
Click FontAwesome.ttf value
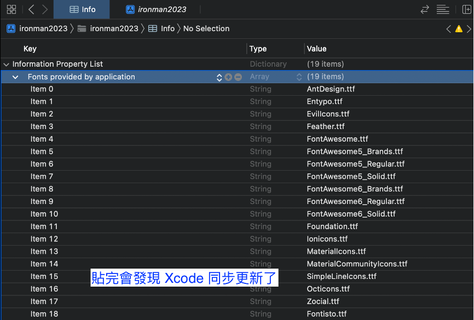click(x=337, y=139)
